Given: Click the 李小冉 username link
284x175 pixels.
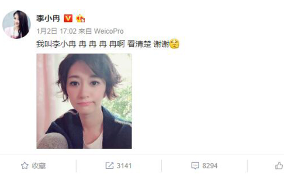Looking at the screenshot, I should [x=48, y=18].
